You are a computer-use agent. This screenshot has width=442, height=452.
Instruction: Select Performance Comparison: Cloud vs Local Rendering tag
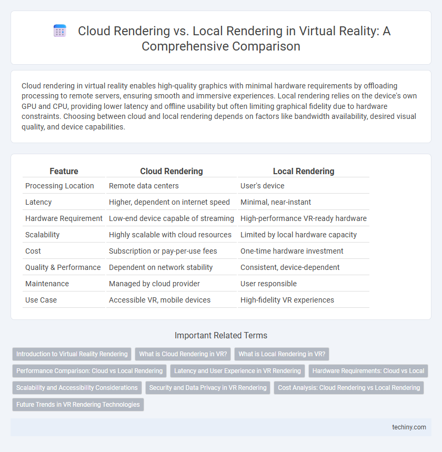[89, 371]
